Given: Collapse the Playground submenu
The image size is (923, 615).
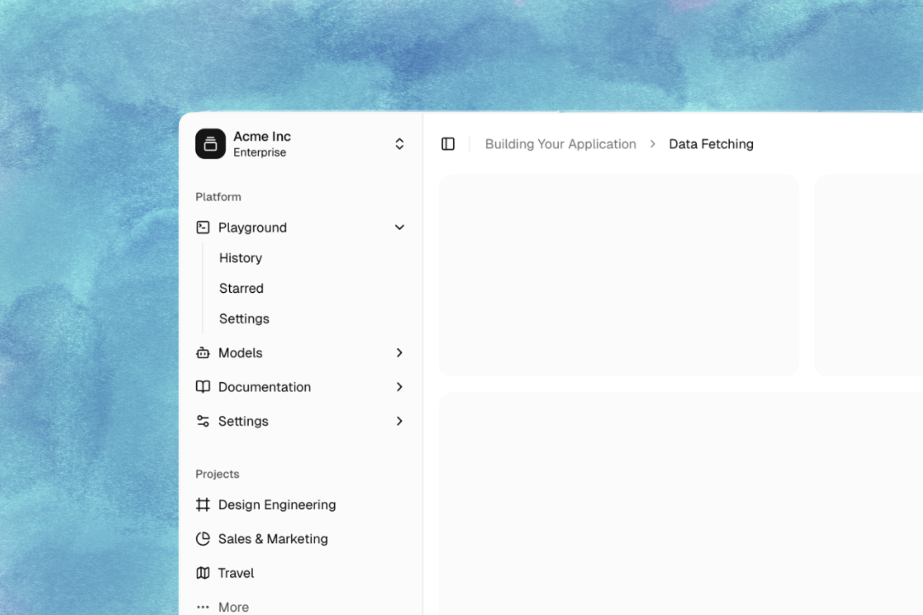Looking at the screenshot, I should click(399, 227).
